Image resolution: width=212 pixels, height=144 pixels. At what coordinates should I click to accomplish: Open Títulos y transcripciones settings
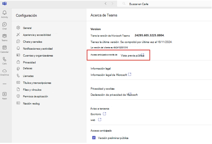(x=37, y=83)
